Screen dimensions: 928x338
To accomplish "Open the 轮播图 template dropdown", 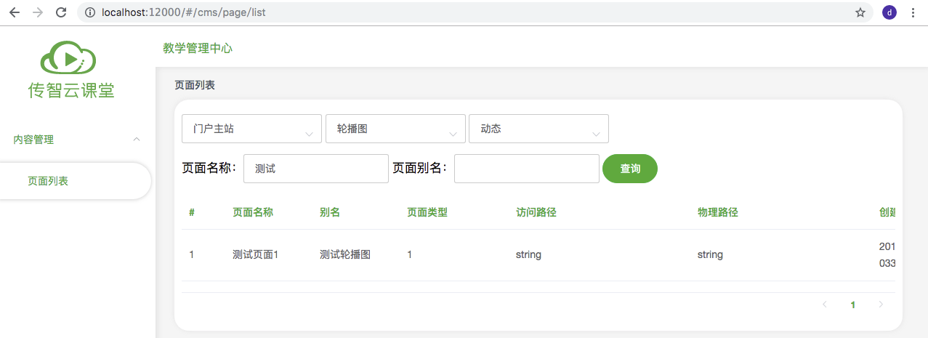I will pyautogui.click(x=395, y=129).
